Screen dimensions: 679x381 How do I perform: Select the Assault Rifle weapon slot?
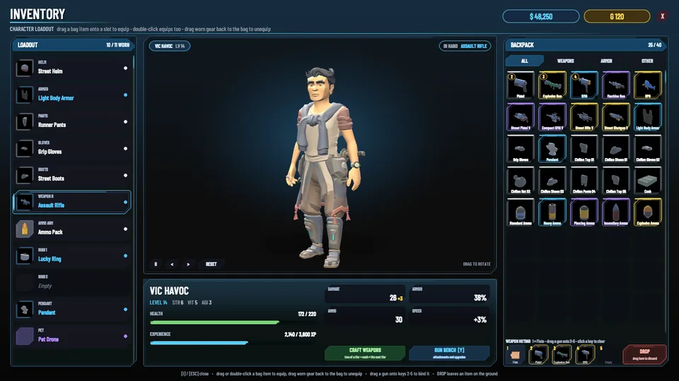click(72, 202)
